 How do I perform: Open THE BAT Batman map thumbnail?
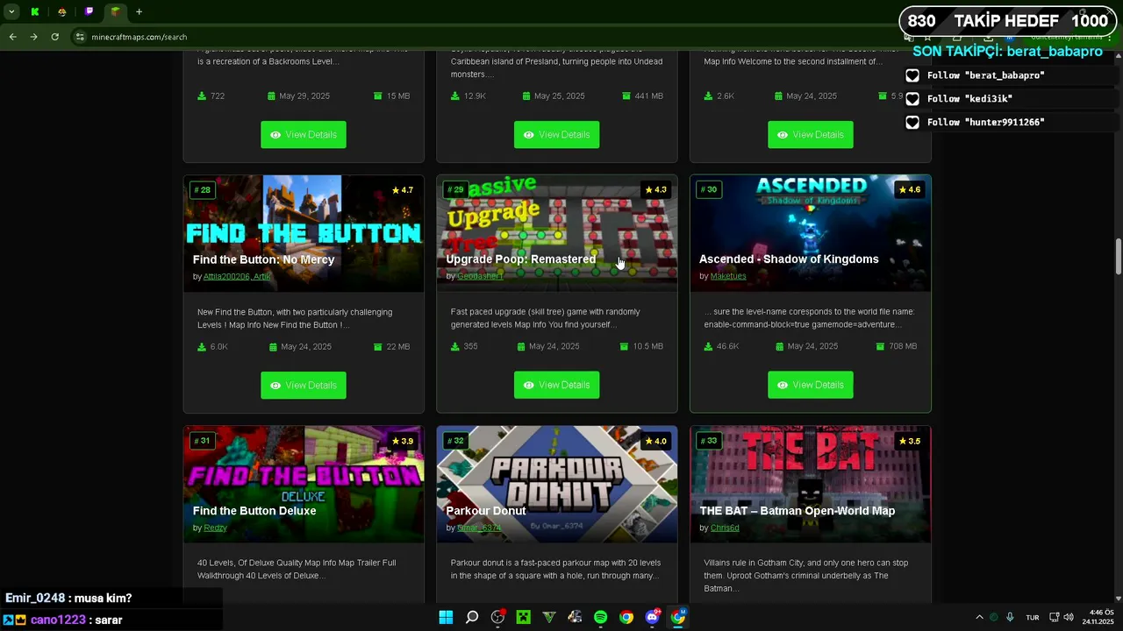click(x=811, y=485)
